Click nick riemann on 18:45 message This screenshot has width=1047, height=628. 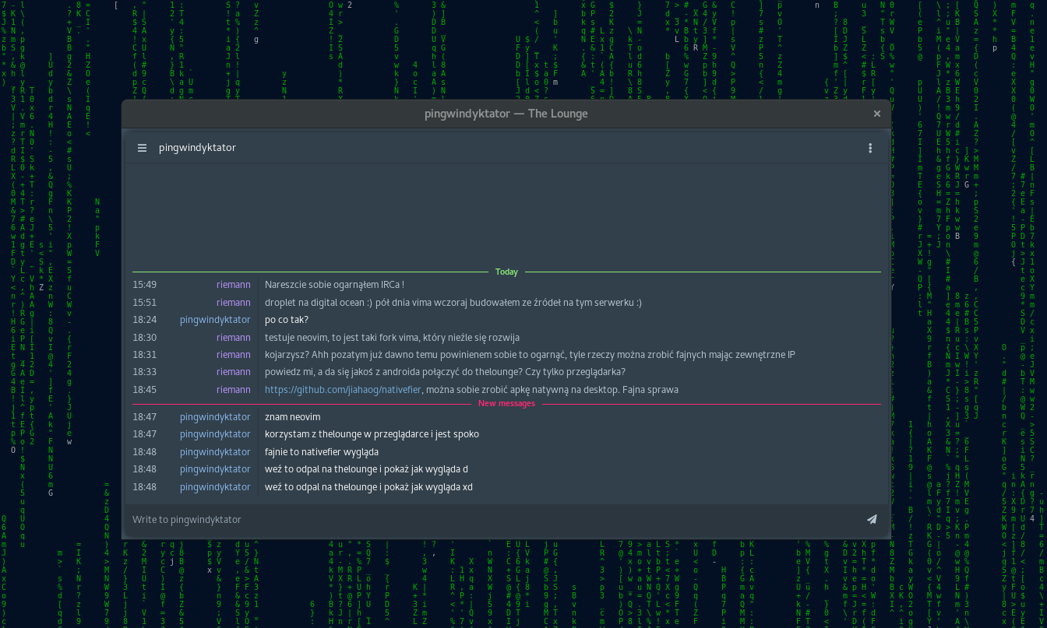click(x=234, y=390)
